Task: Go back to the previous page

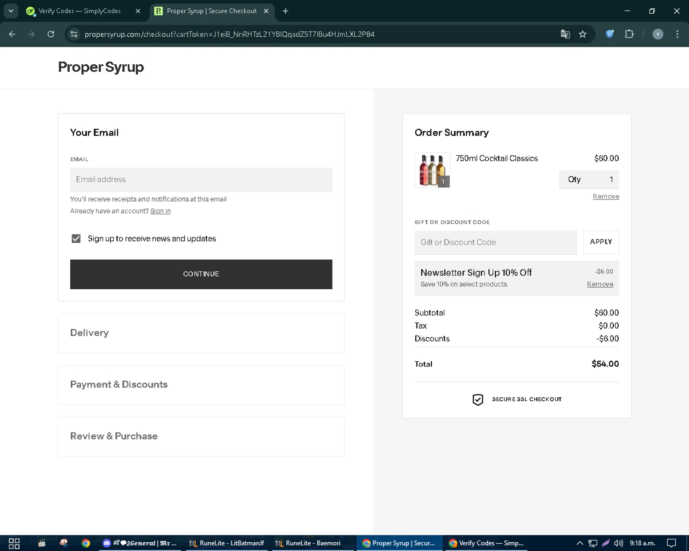Action: (12, 34)
